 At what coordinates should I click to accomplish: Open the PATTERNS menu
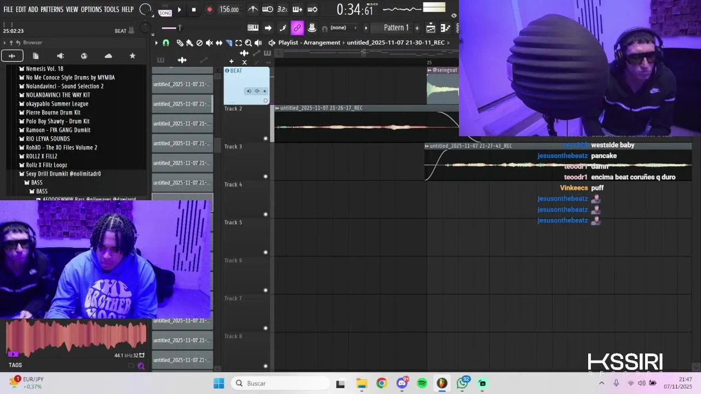click(52, 9)
